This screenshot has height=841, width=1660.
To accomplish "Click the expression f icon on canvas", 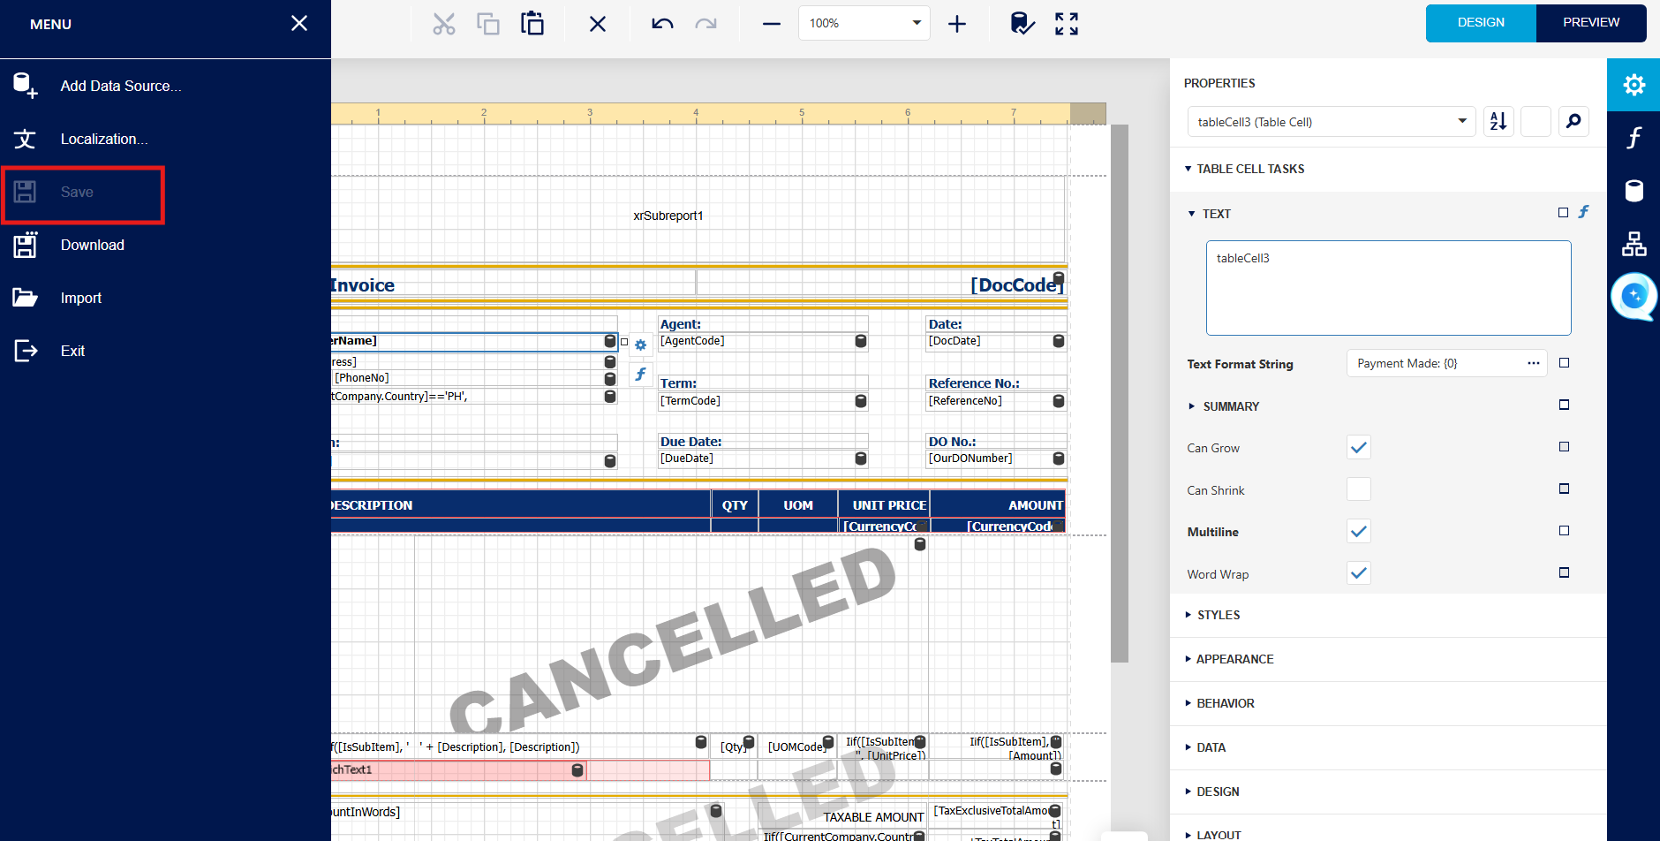I will [x=641, y=375].
